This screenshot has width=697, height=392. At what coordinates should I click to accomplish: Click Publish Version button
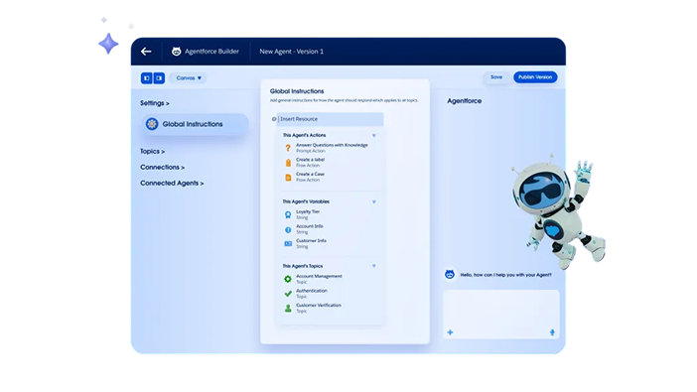tap(535, 77)
